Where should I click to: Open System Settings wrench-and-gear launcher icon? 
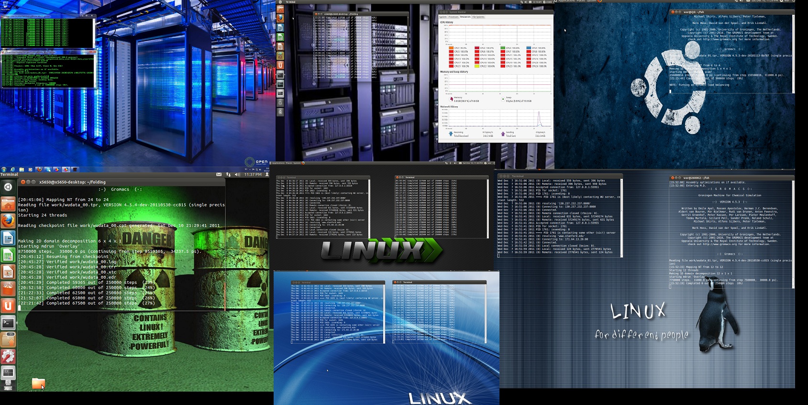(8, 356)
